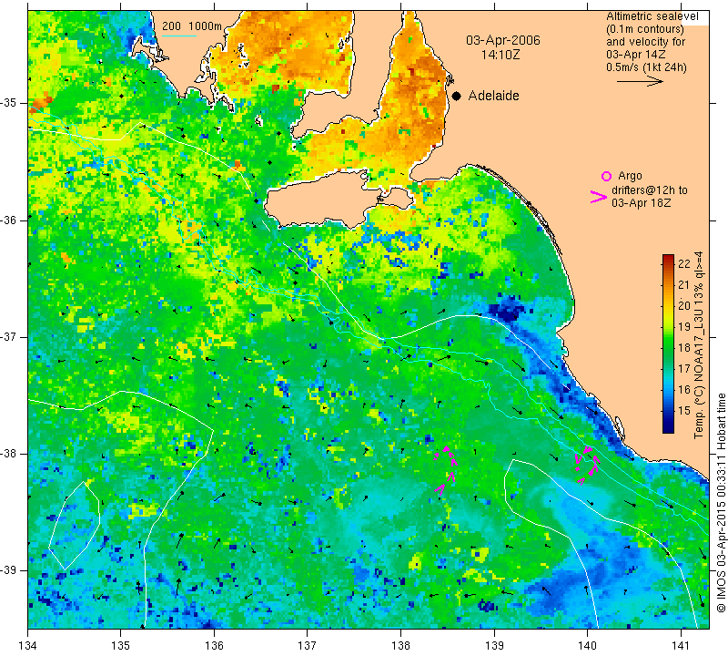The image size is (728, 656).
Task: Click the magenta Argo circle legend symbol
Action: (606, 176)
